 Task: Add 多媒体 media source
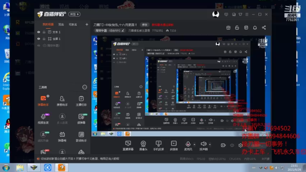click(x=174, y=146)
